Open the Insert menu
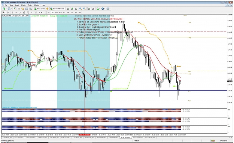Image resolution: width=234 pixels, height=143 pixels. click(x=17, y=5)
